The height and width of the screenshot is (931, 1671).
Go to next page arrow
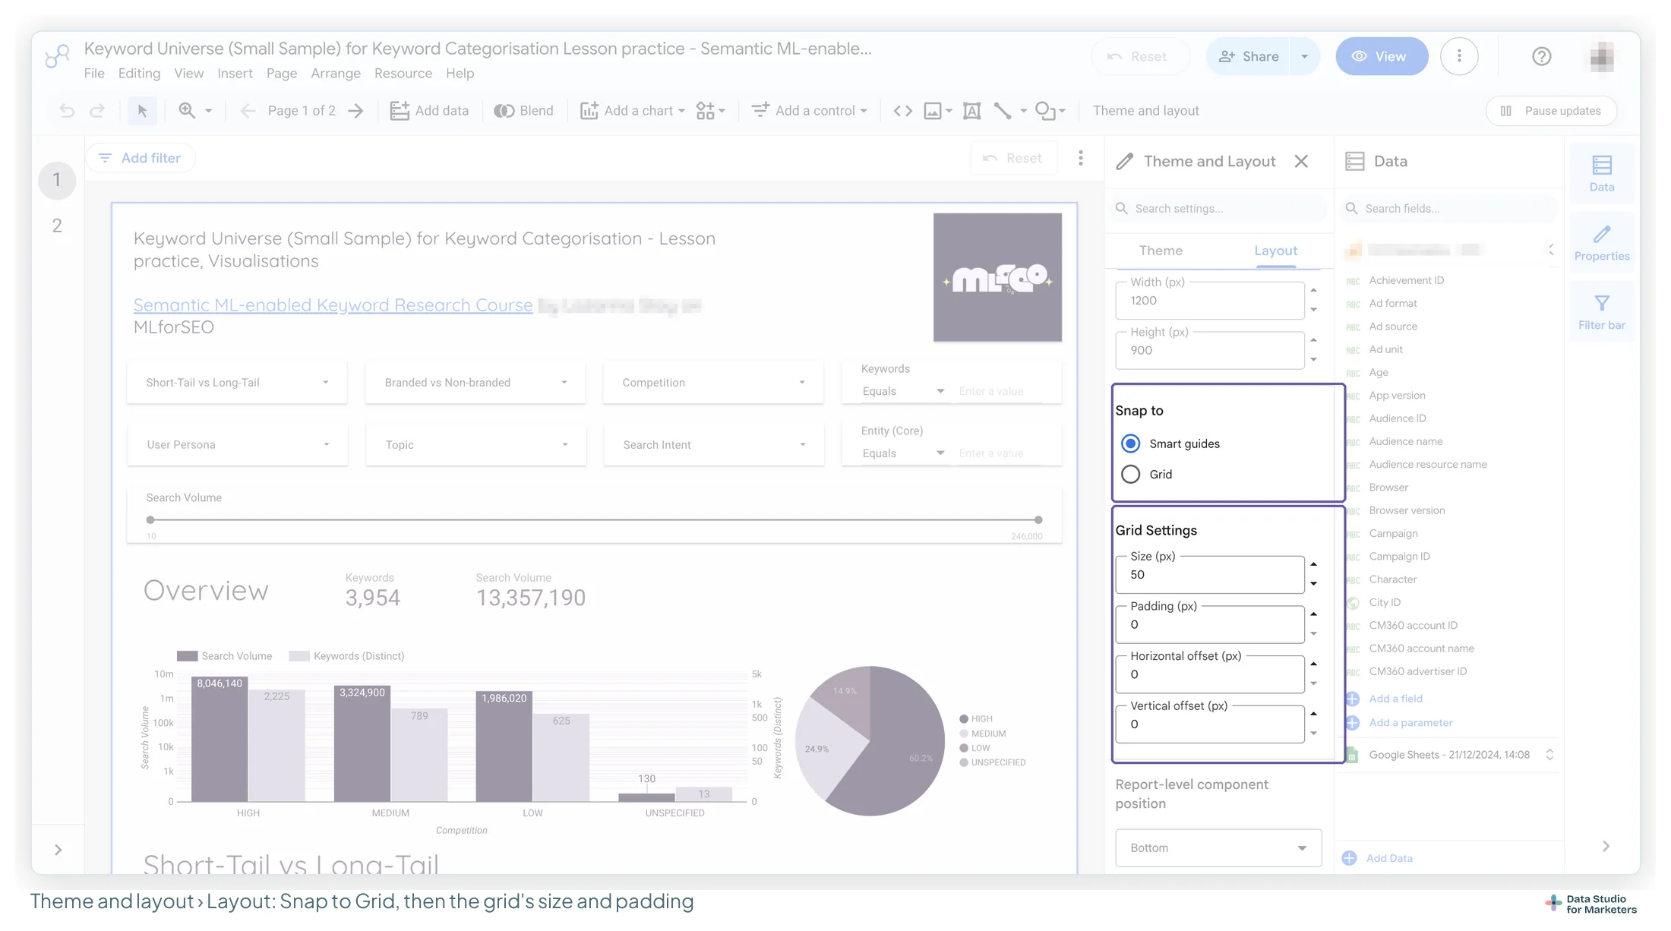pos(355,111)
